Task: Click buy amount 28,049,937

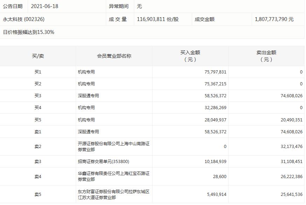Action: click(215, 120)
